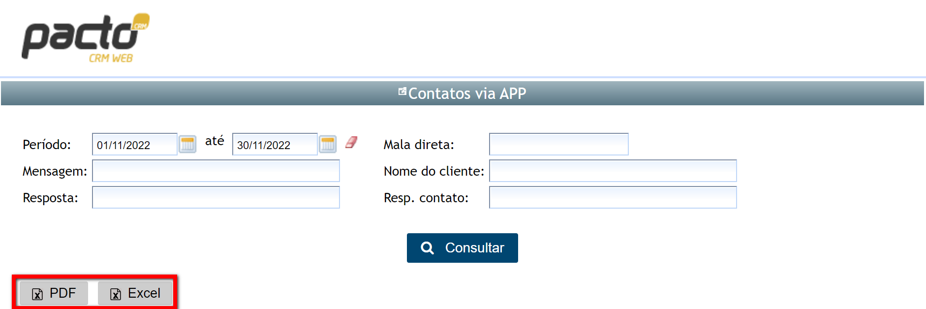Click the Contatos via APP header title
Image resolution: width=926 pixels, height=309 pixels.
467,93
